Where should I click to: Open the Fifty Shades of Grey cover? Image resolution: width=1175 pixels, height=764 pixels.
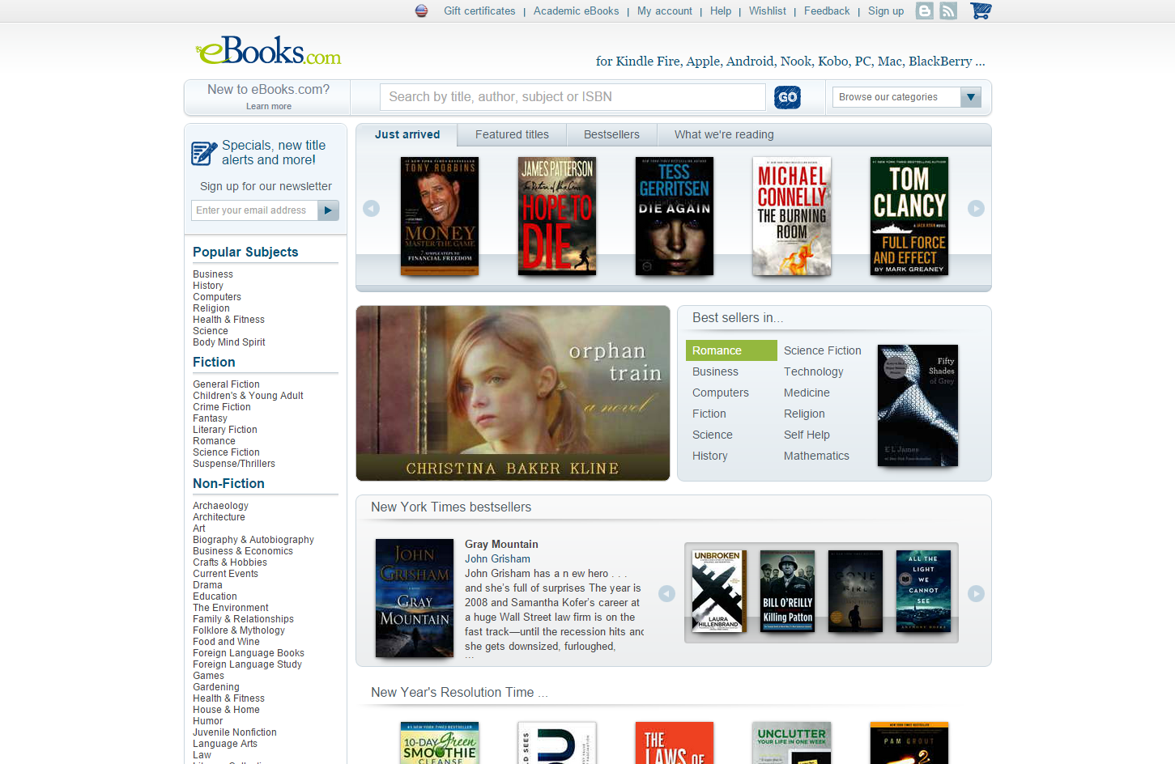tap(917, 405)
